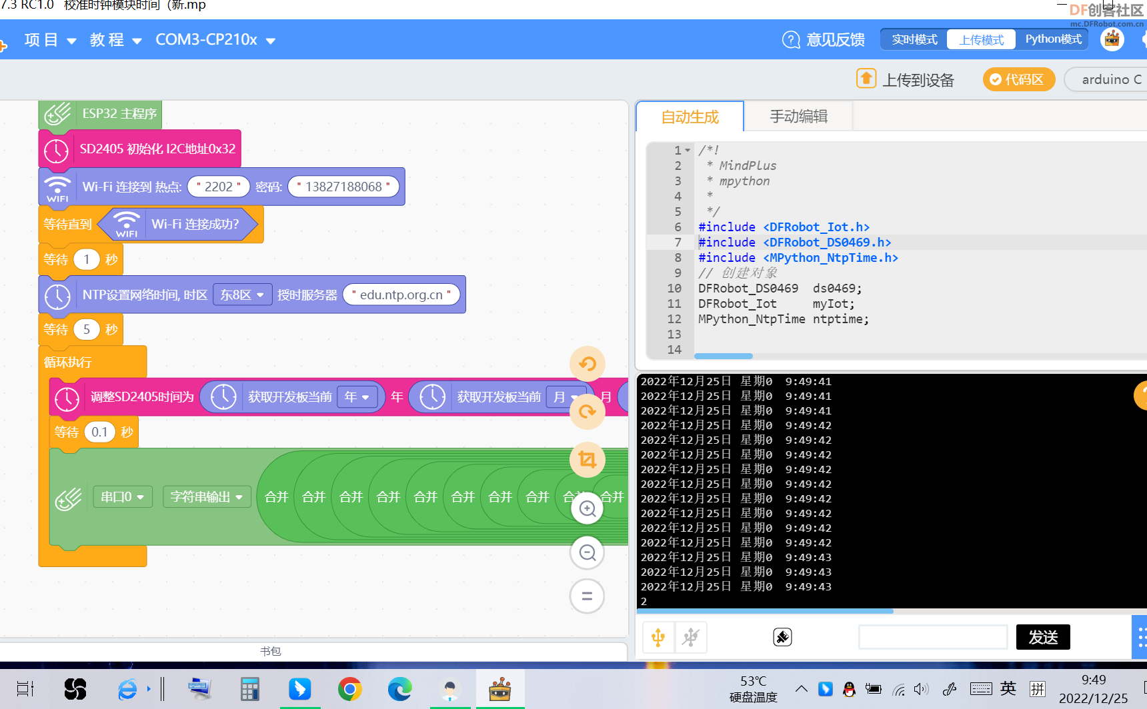Edit the NTP server edu.ntp.org.cn field
This screenshot has height=709, width=1147.
coord(401,295)
